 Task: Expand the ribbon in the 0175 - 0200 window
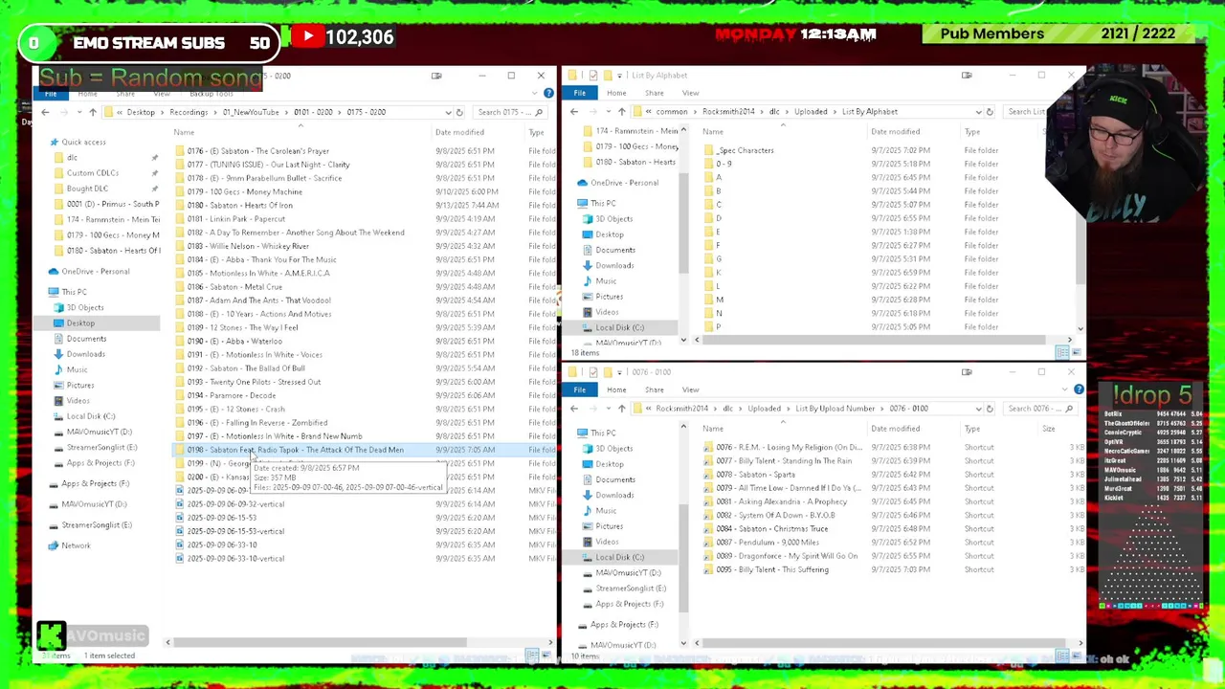[536, 93]
